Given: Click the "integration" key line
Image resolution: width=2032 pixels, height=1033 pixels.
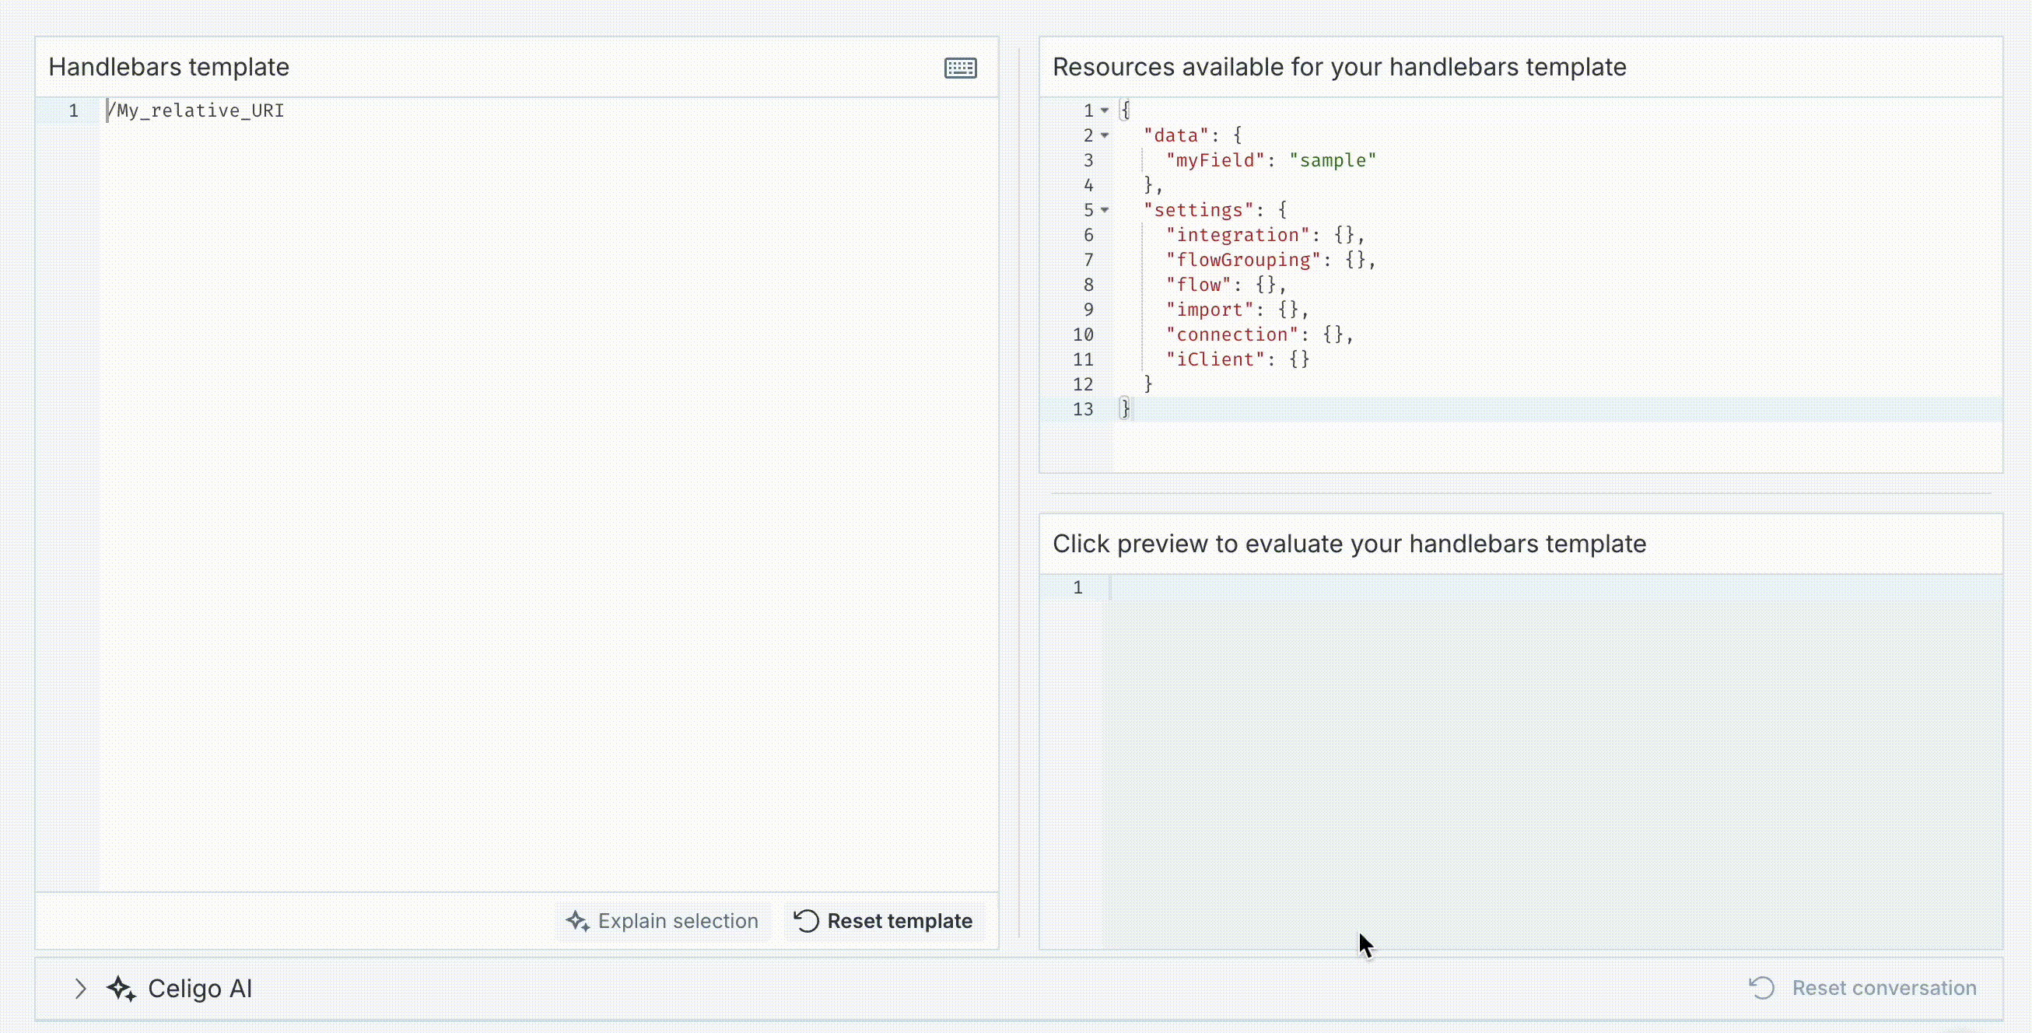Looking at the screenshot, I should pos(1265,235).
